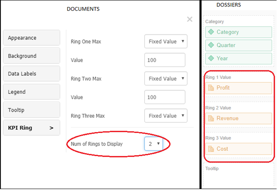This screenshot has height=190, width=278.
Task: Go to the Legend tab
Action: pyautogui.click(x=31, y=92)
